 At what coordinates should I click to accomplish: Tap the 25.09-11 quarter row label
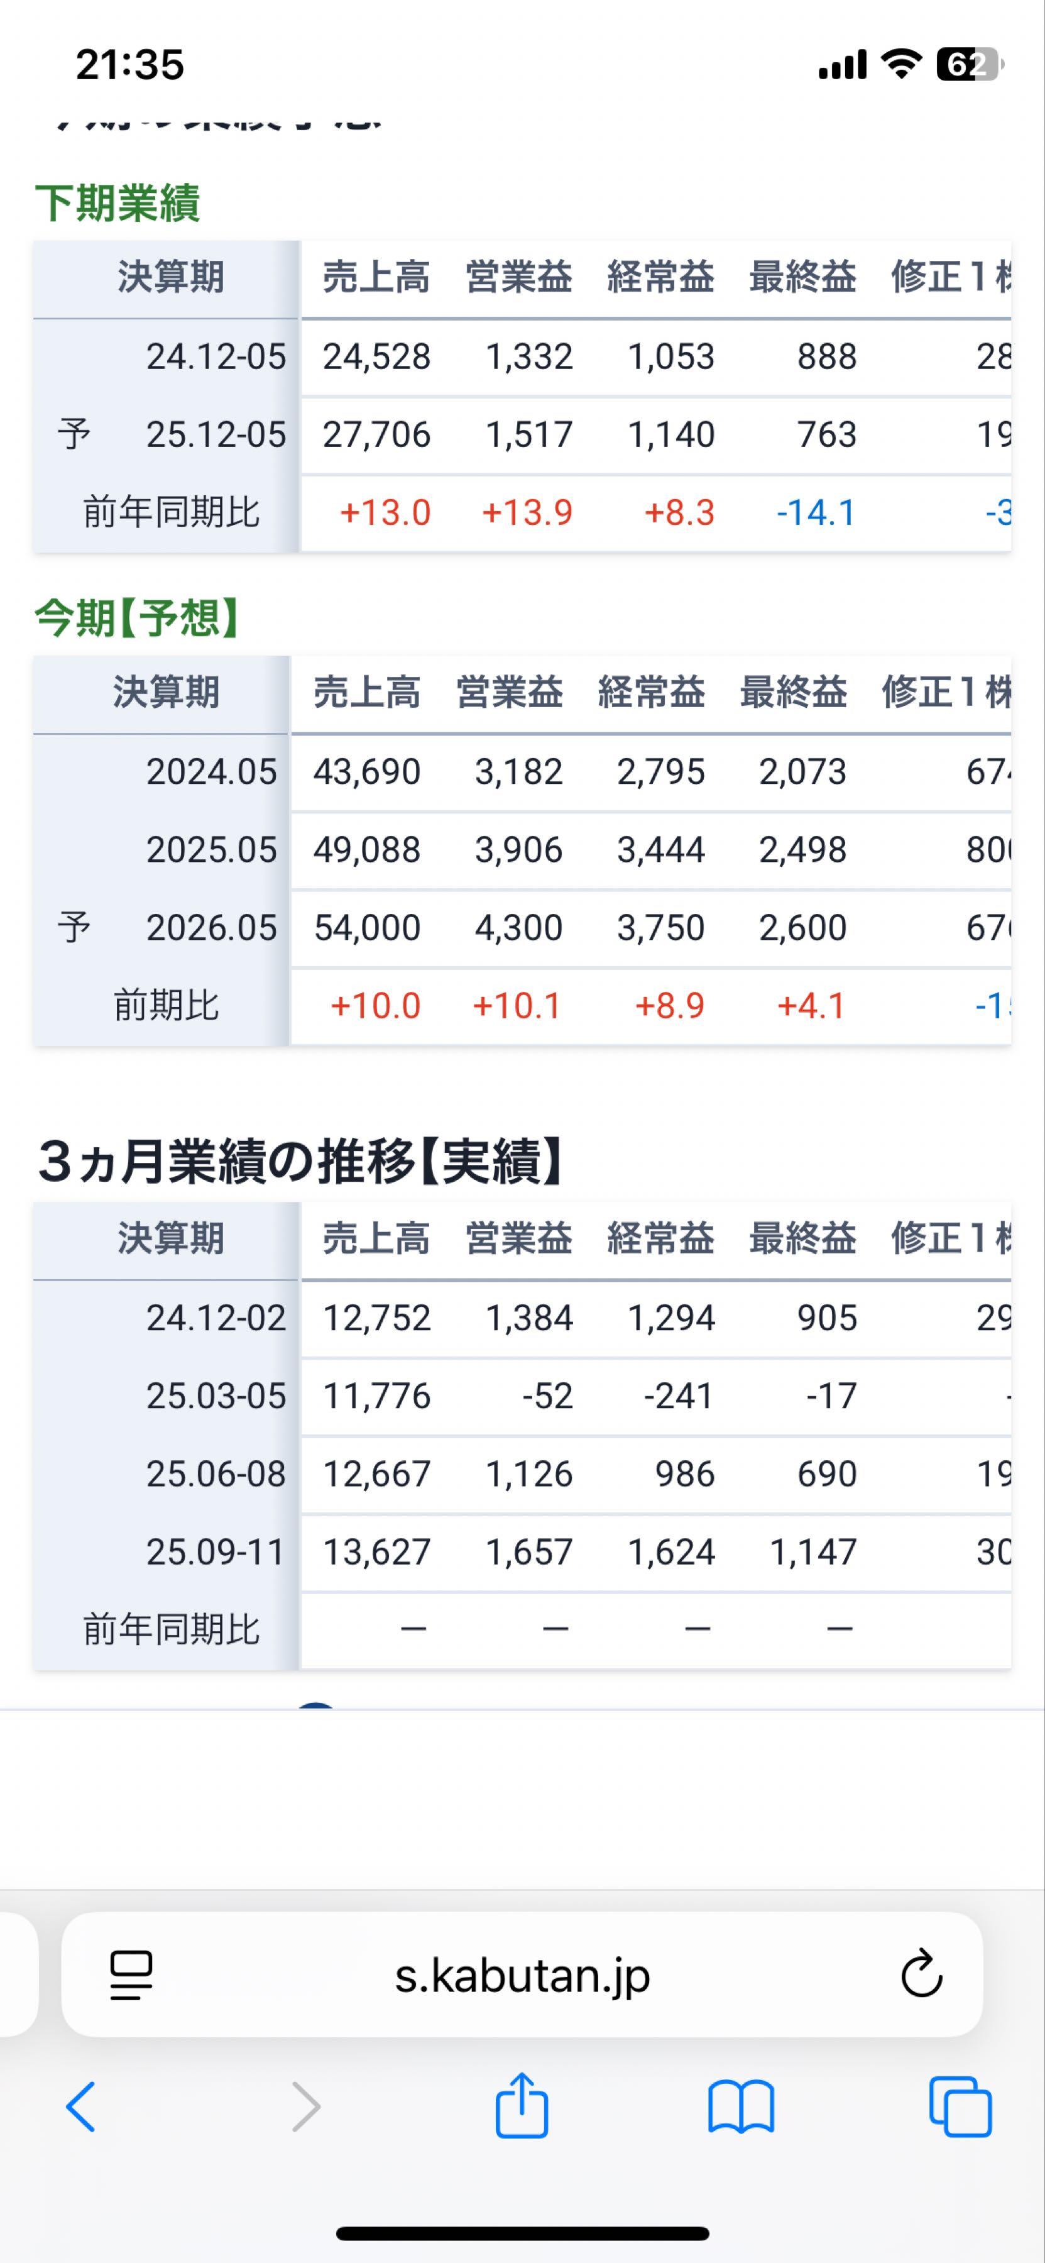[x=215, y=1551]
